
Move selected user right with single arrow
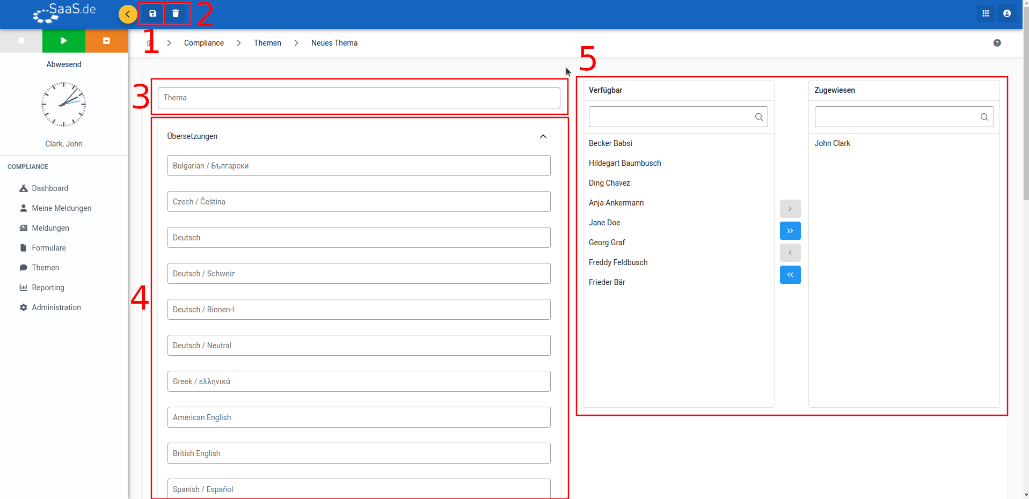pos(790,209)
